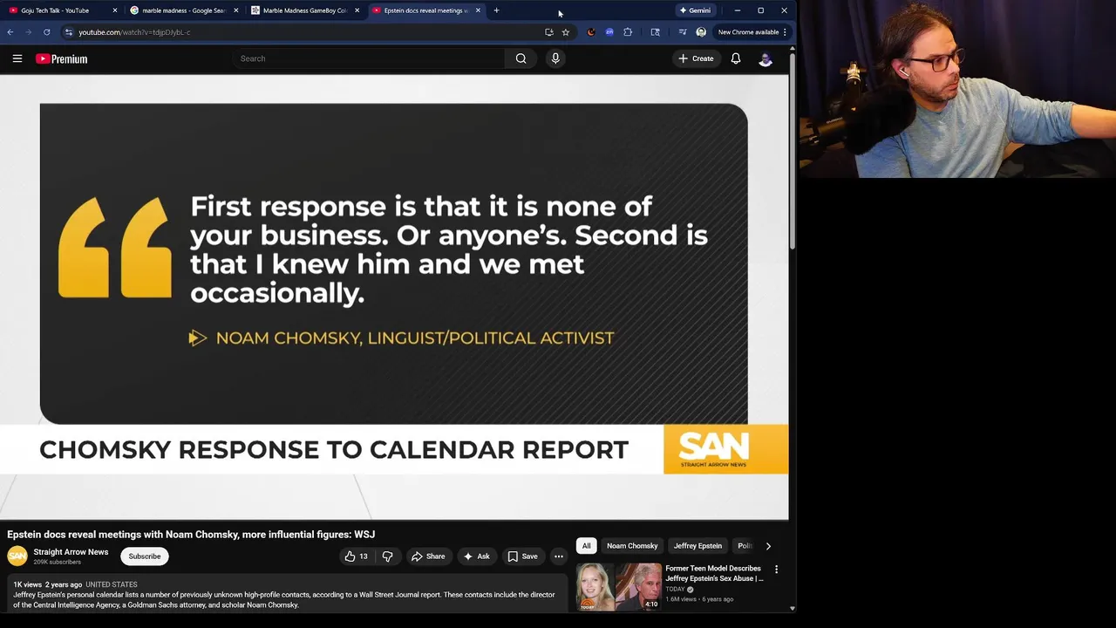
Task: View site information icon in address bar
Action: (68, 32)
